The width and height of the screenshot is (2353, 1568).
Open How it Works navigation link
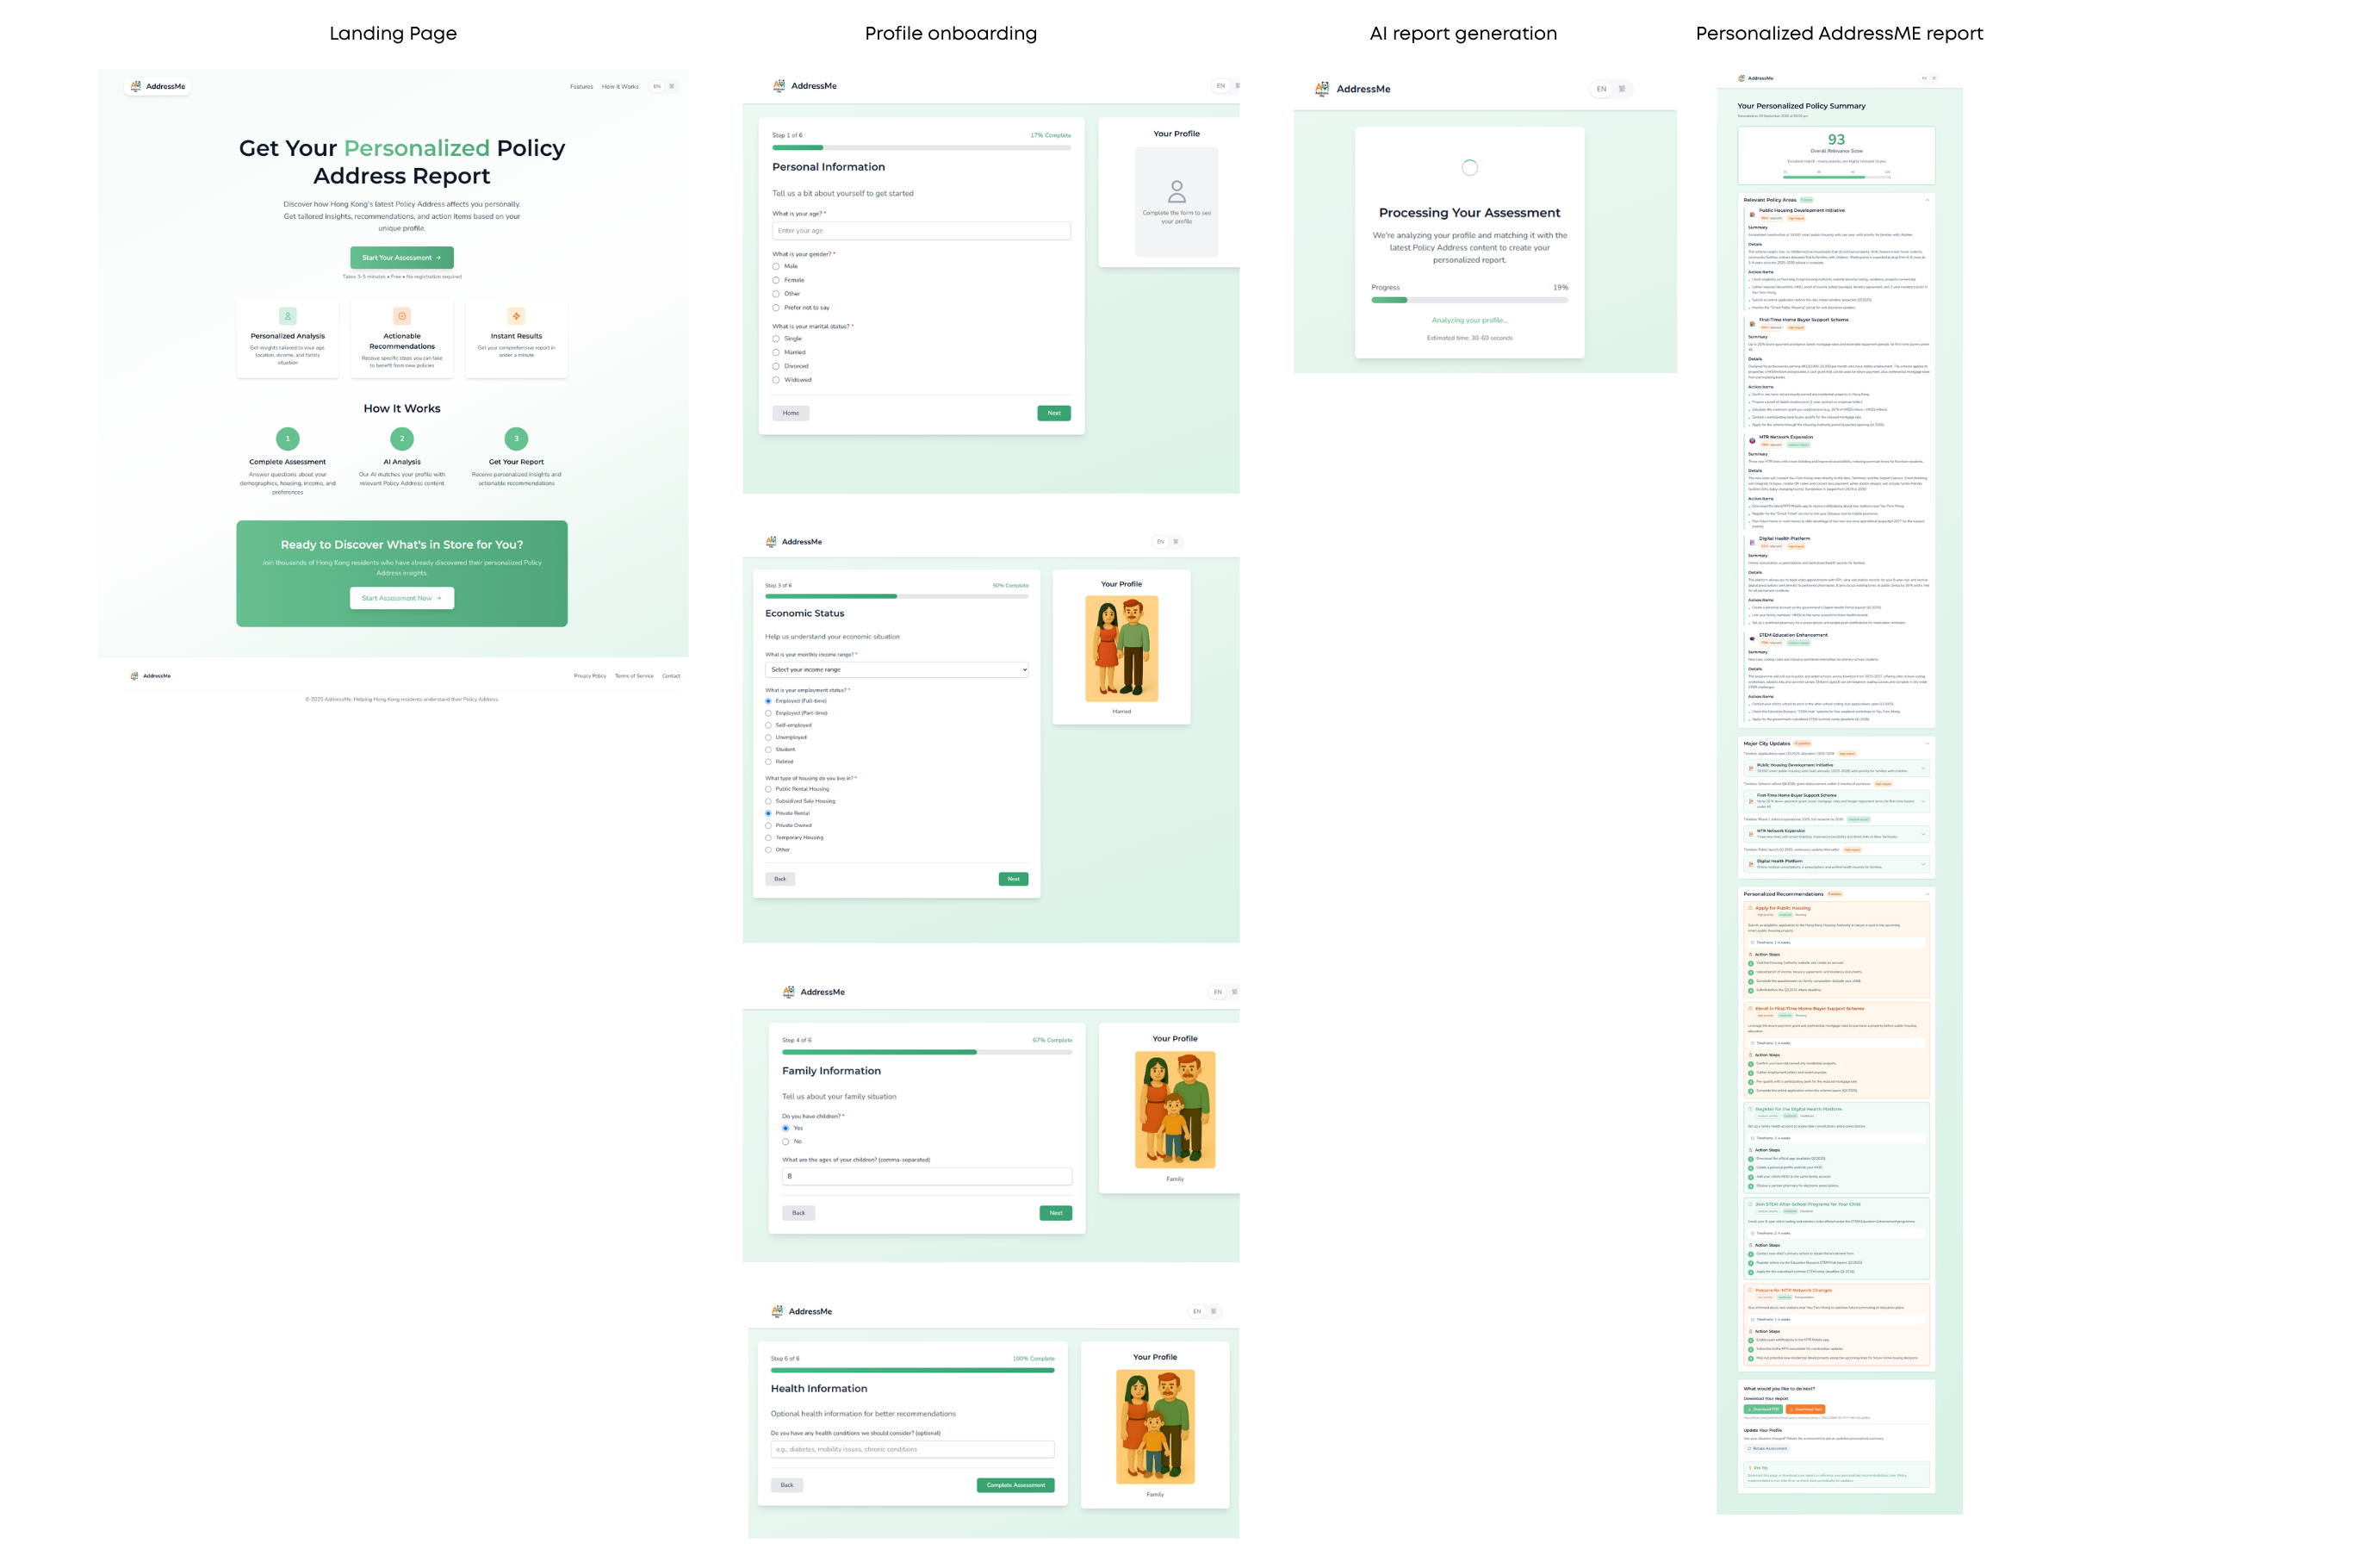pos(620,87)
